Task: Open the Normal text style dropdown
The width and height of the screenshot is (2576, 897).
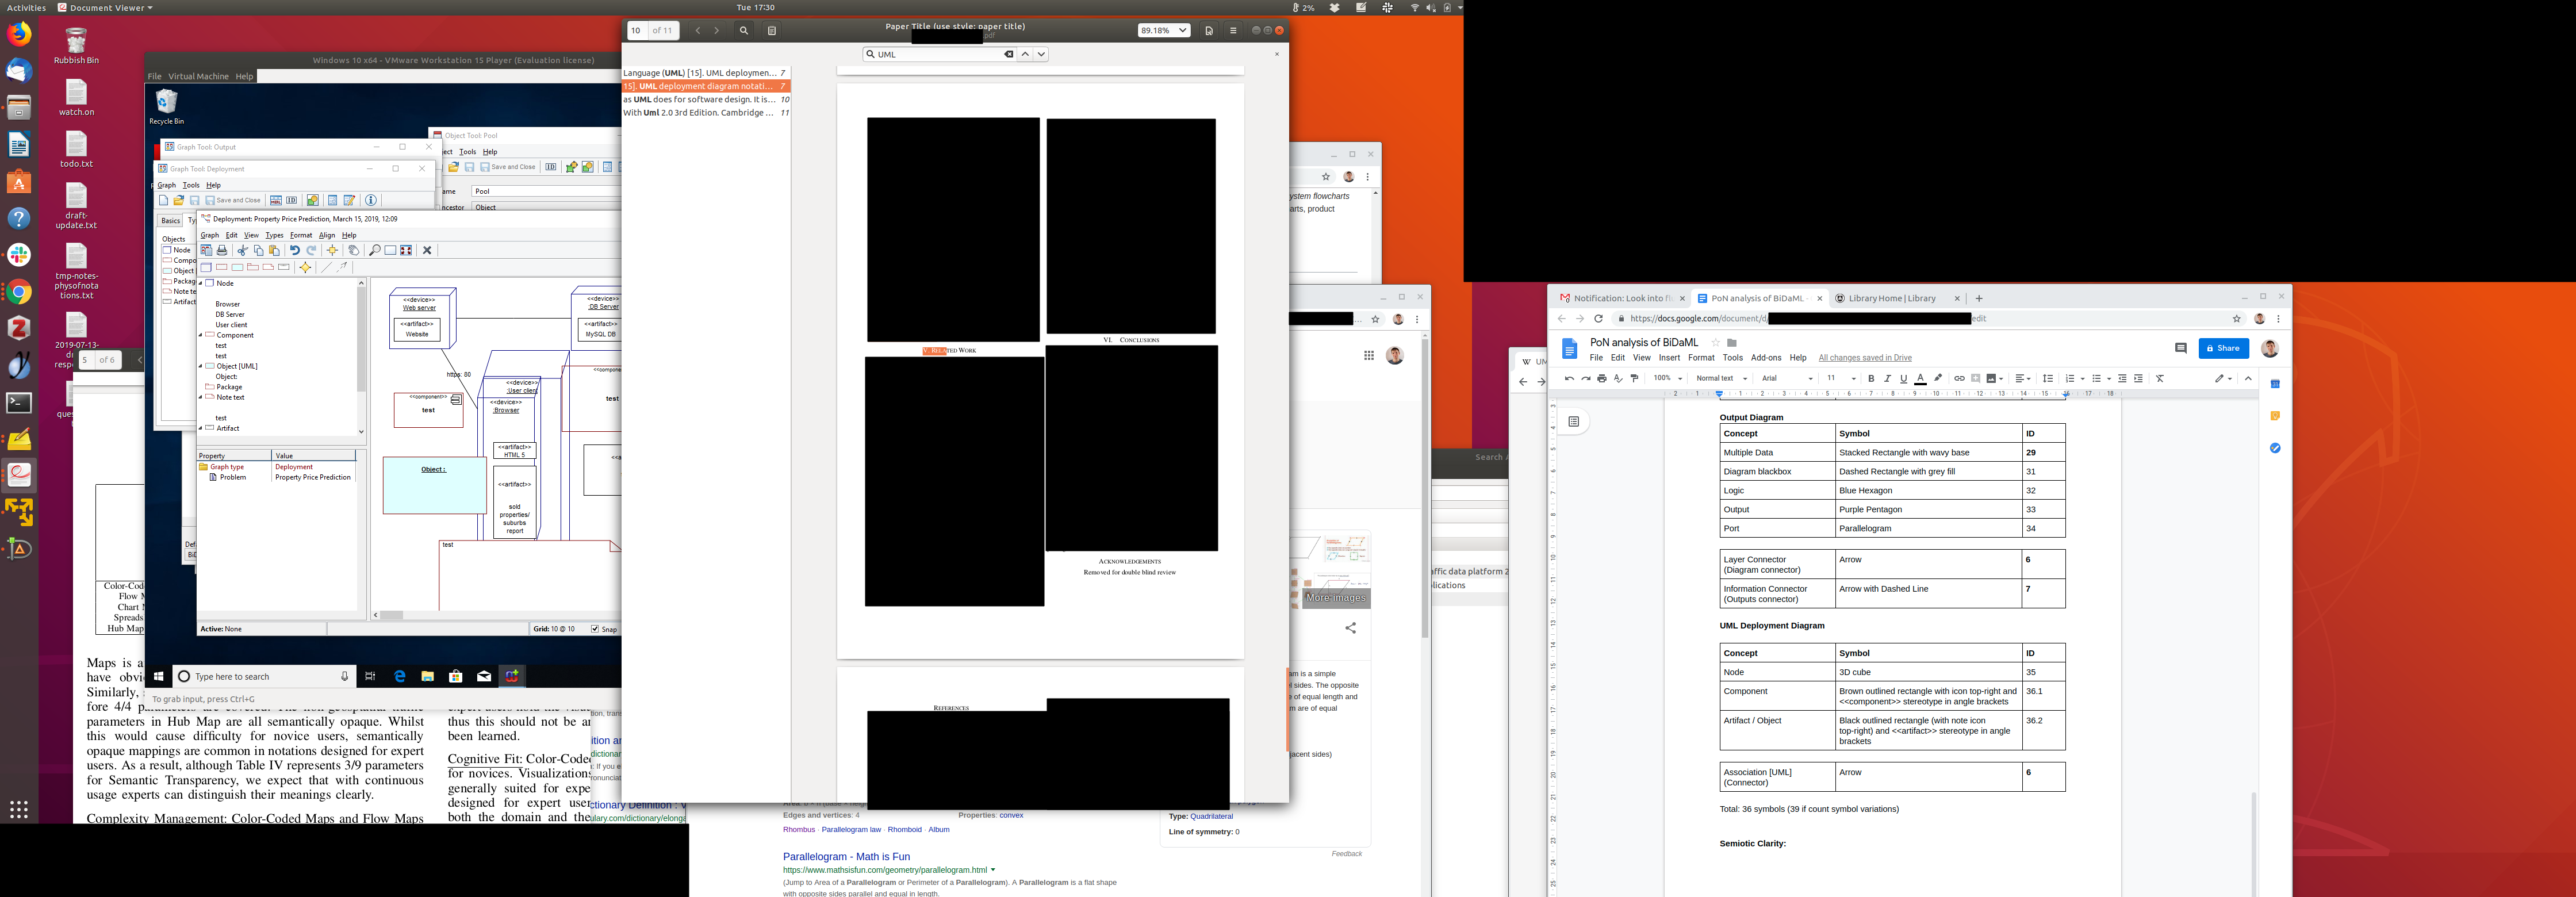Action: pos(1721,379)
